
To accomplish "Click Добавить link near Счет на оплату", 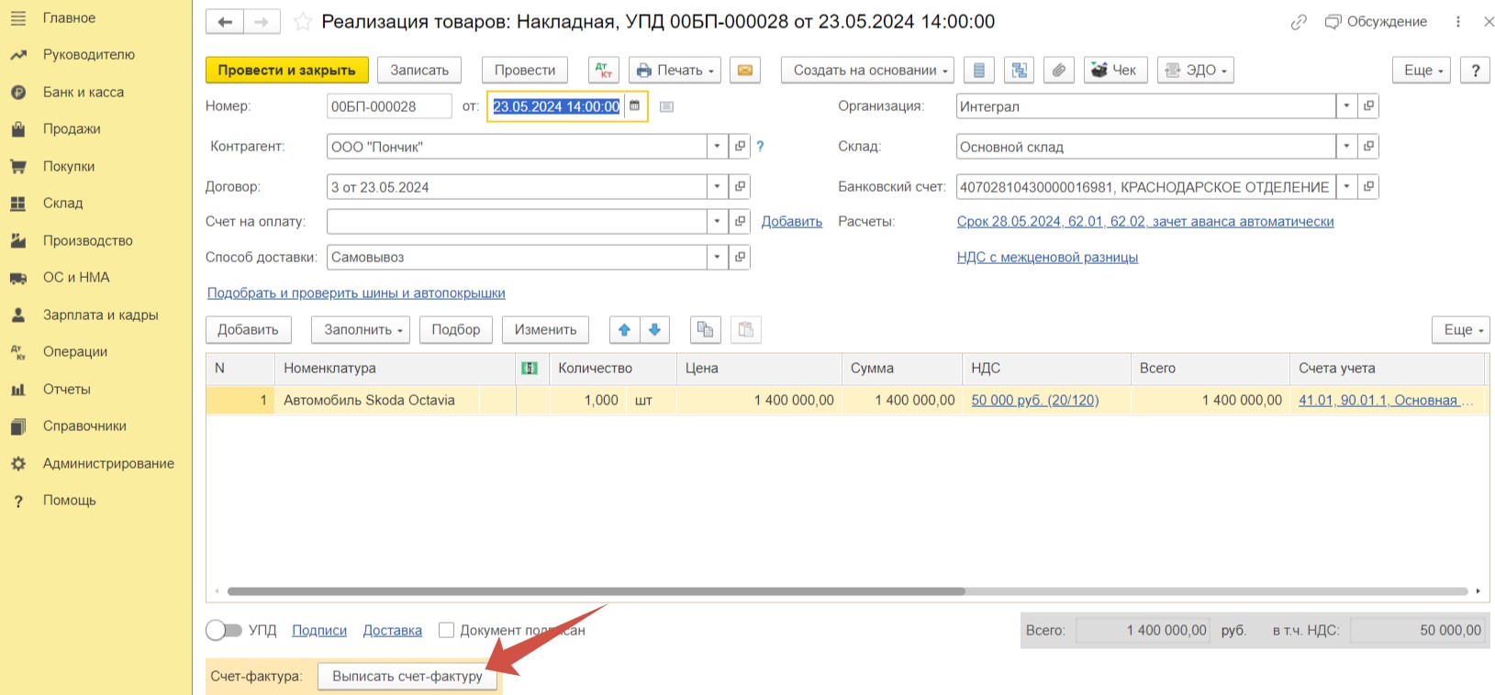I will tap(792, 221).
